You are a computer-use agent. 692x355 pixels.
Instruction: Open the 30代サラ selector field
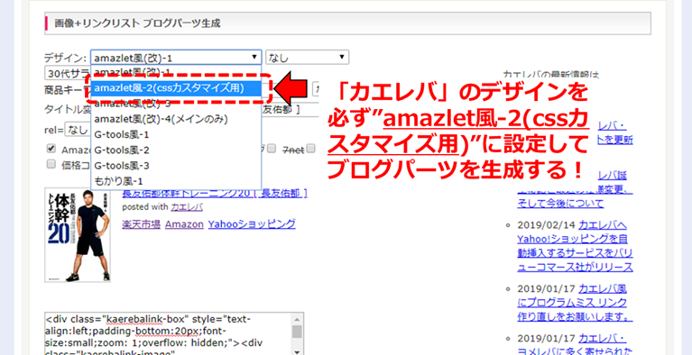(x=67, y=73)
